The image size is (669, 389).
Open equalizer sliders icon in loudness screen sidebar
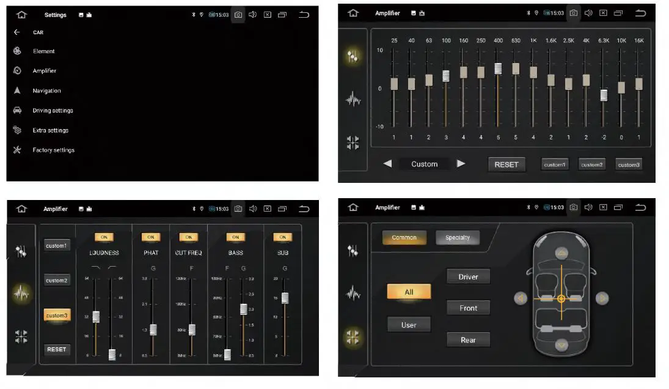tap(21, 251)
